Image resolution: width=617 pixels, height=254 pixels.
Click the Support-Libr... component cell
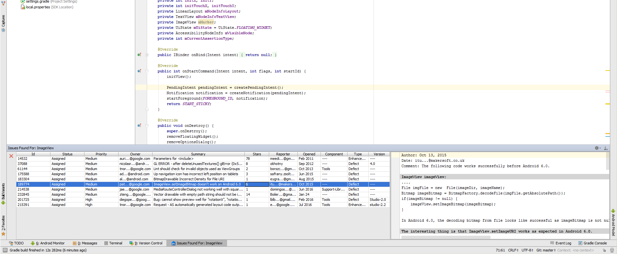pos(334,189)
